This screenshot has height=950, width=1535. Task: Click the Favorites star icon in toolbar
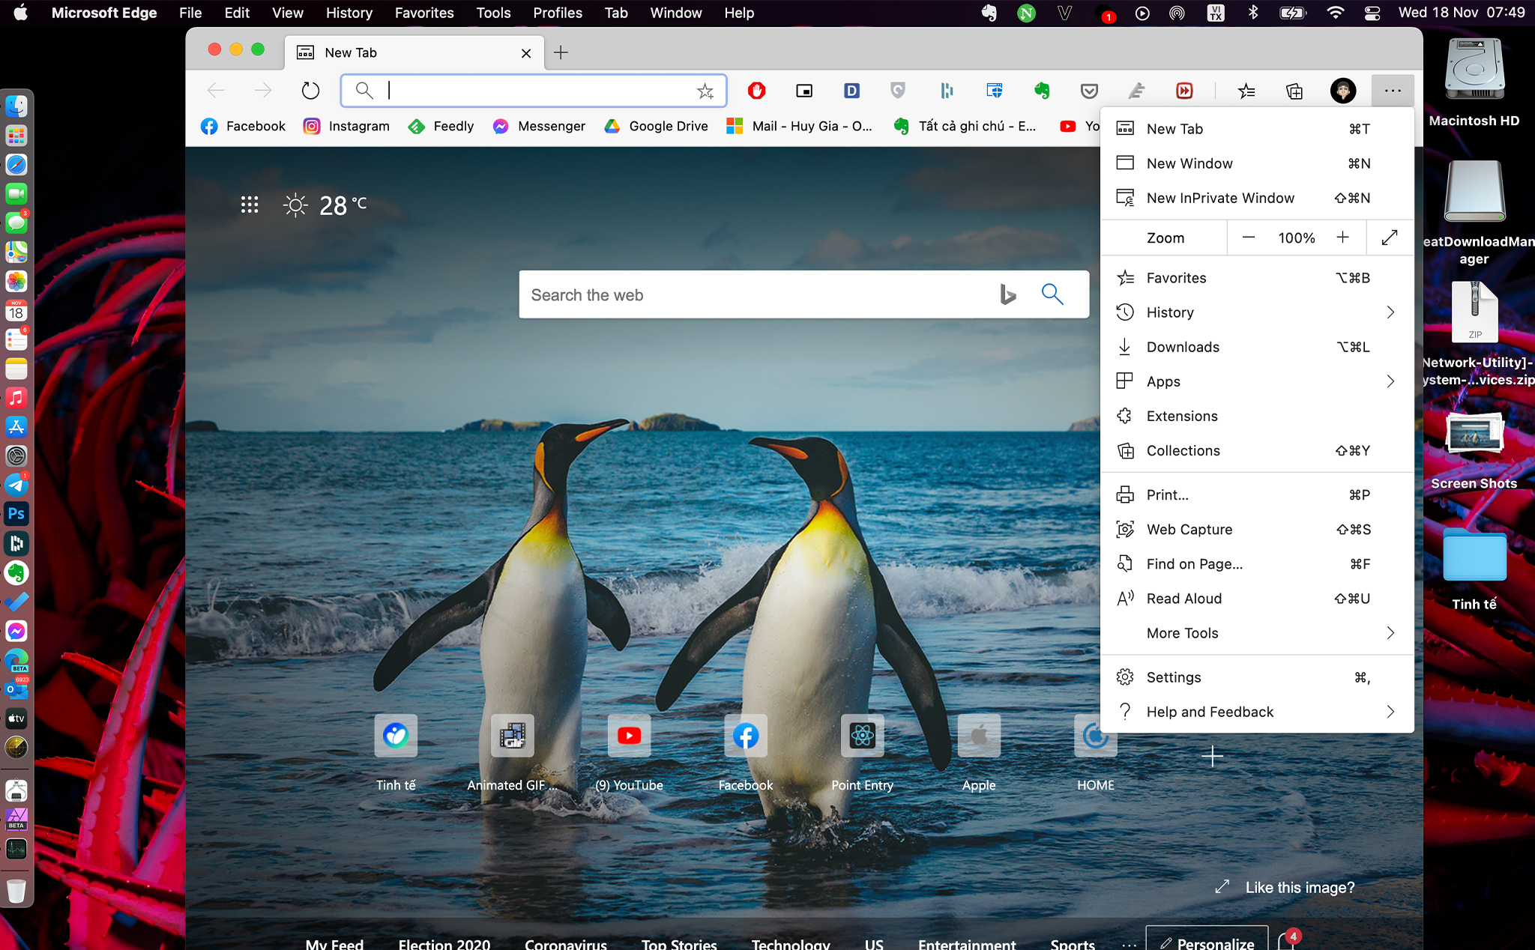(1246, 91)
